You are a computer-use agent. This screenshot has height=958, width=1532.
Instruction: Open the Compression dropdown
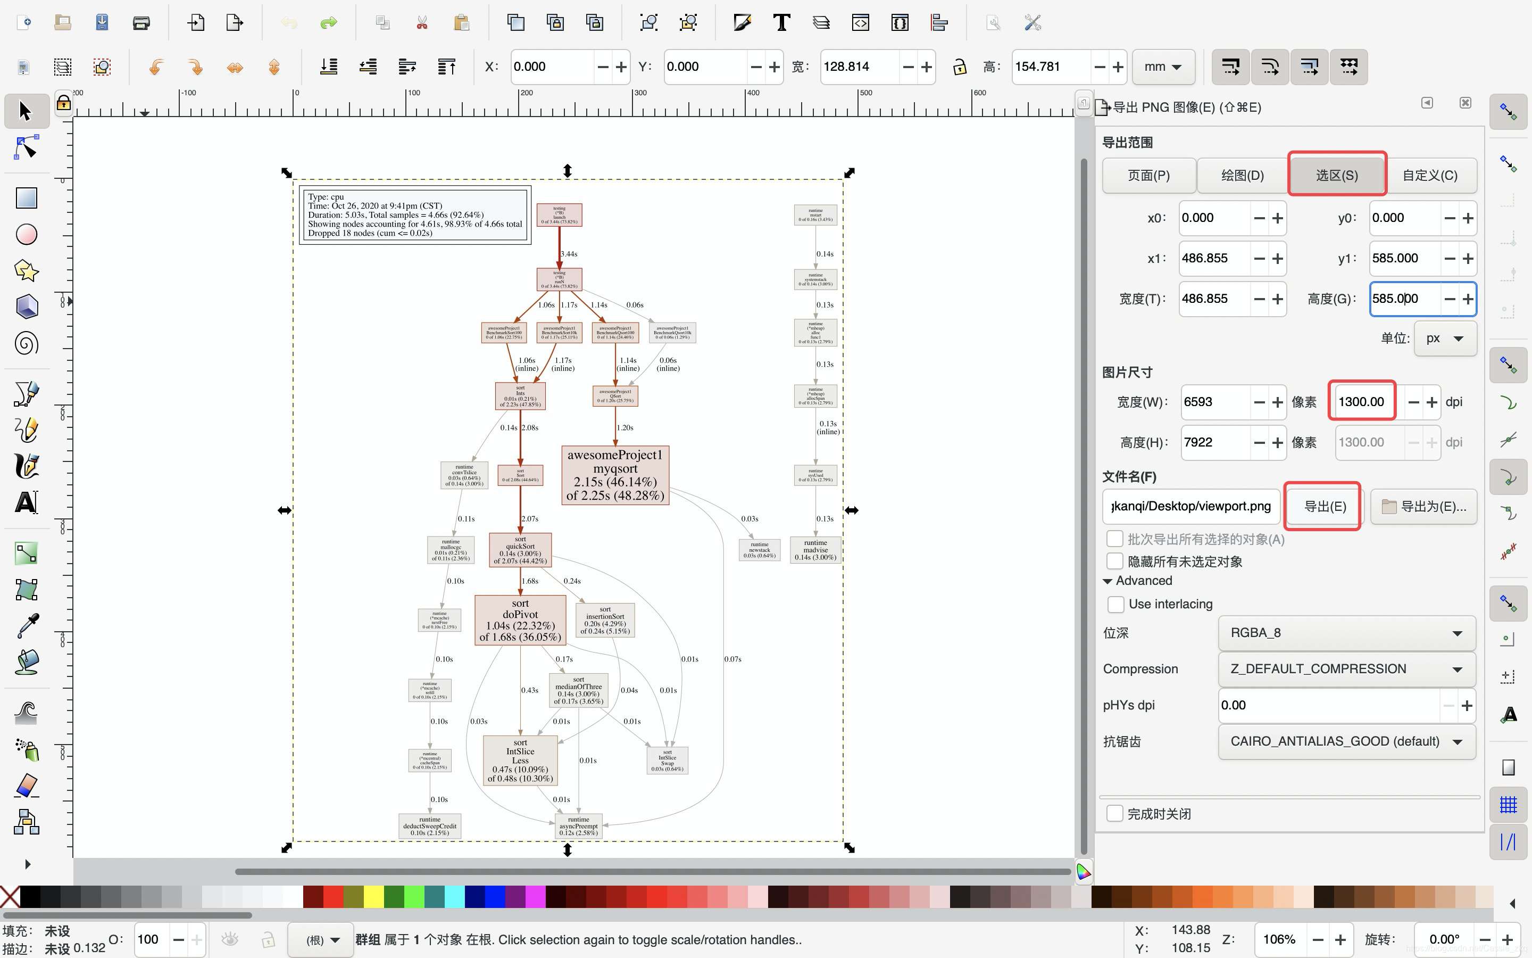click(1346, 669)
